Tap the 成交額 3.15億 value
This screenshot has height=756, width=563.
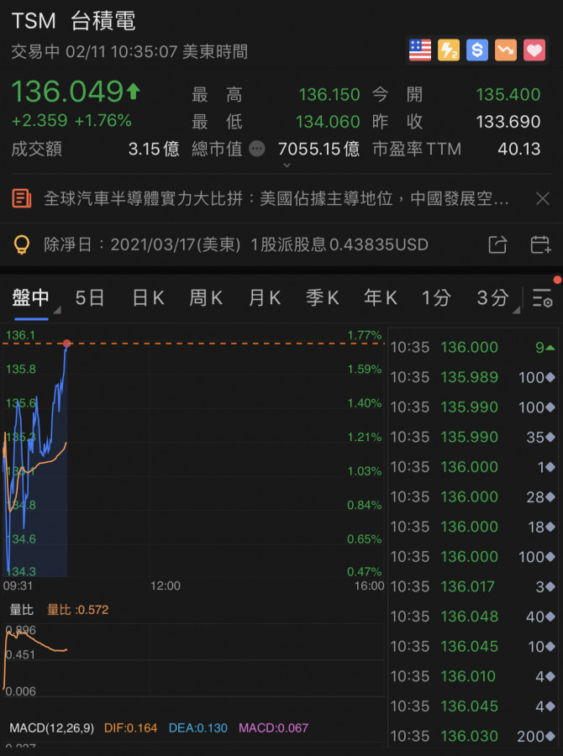[154, 149]
